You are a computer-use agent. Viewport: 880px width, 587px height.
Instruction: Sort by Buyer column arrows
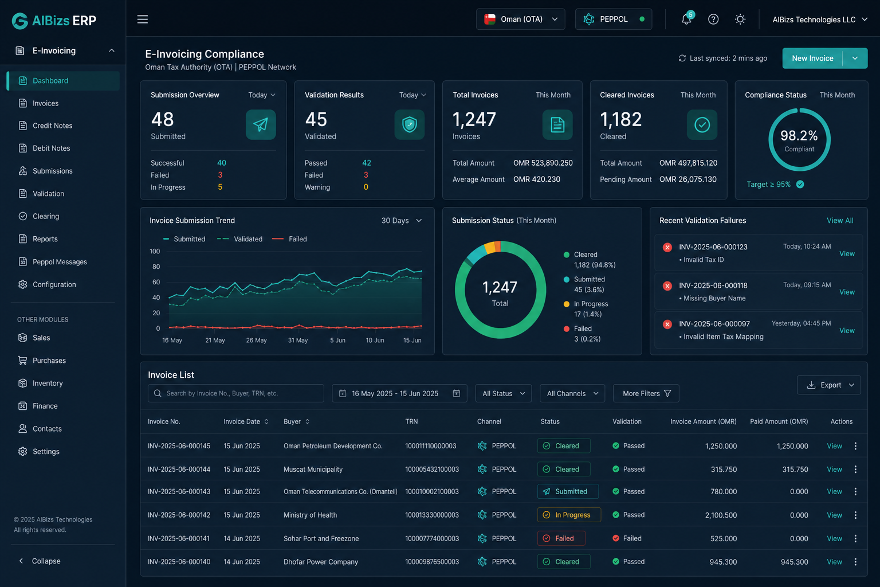click(308, 422)
